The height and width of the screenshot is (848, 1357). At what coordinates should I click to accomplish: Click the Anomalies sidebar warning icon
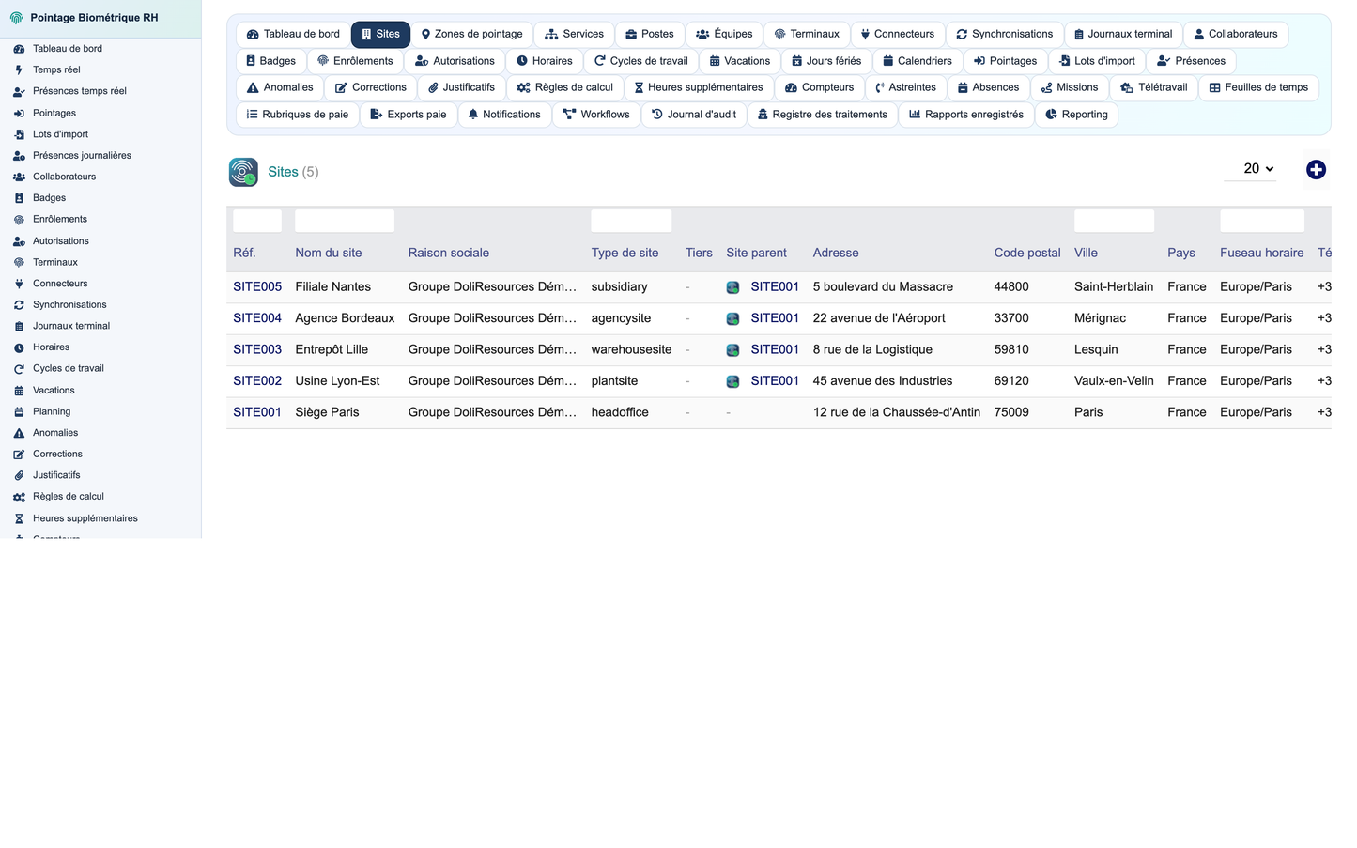(19, 433)
